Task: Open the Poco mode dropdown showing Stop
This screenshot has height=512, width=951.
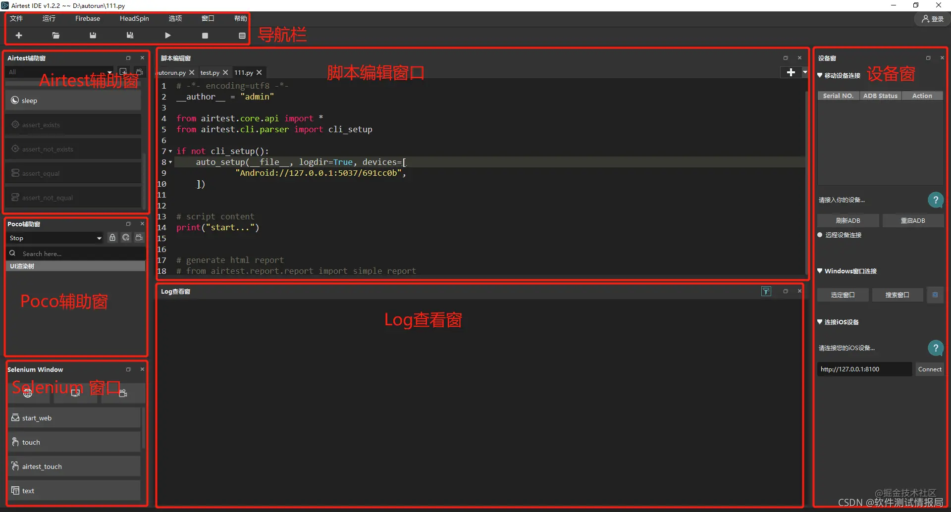Action: pos(55,238)
